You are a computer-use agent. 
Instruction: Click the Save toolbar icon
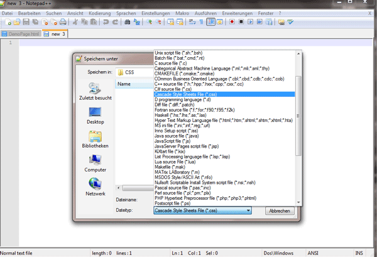click(x=26, y=22)
